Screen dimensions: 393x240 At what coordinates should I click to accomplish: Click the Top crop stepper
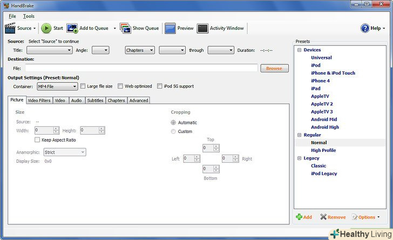pyautogui.click(x=211, y=148)
